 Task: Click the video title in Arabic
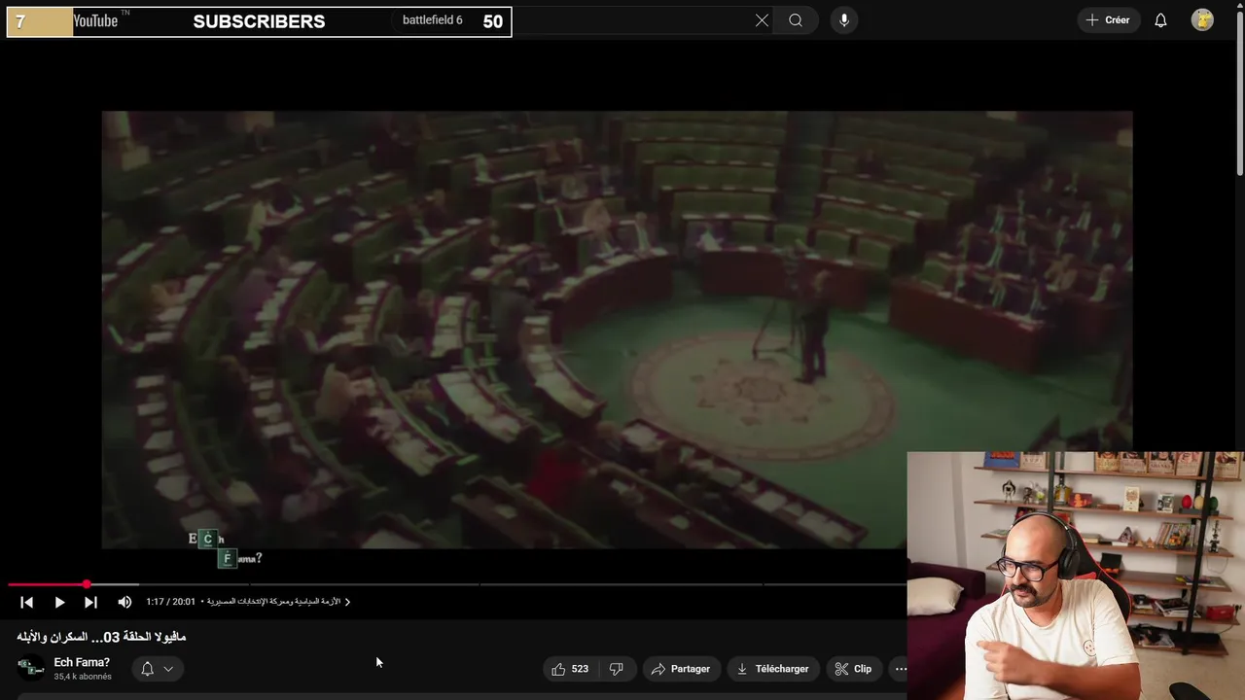coord(101,637)
